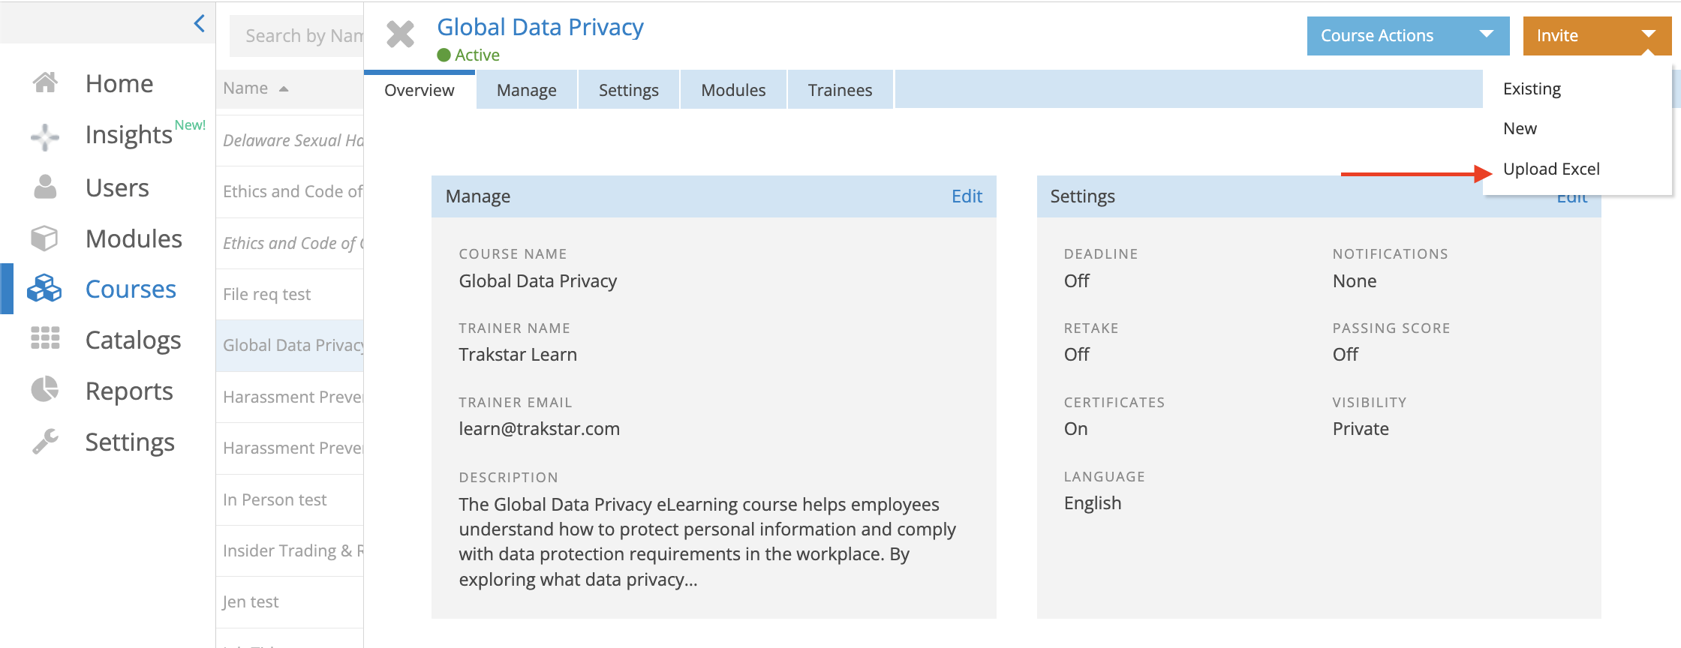Open In Person test course
Viewport: 1681px width, 648px height.
pos(290,499)
